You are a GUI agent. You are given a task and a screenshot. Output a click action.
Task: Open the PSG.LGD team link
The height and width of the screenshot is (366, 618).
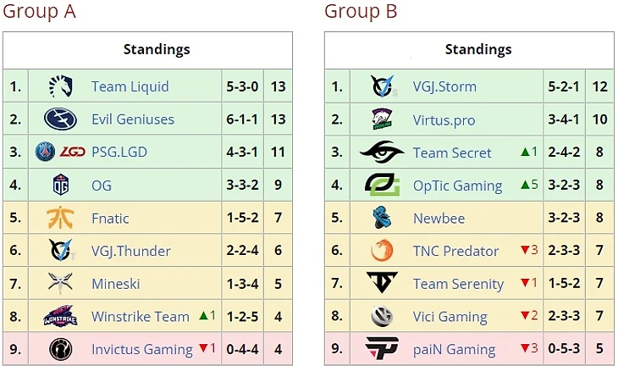[119, 152]
